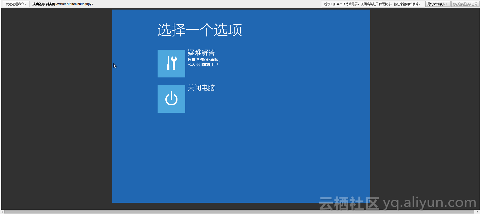Screen dimensions: 480x214
Task: Click the 恢复或初始化电脑 description line
Action: click(x=204, y=60)
